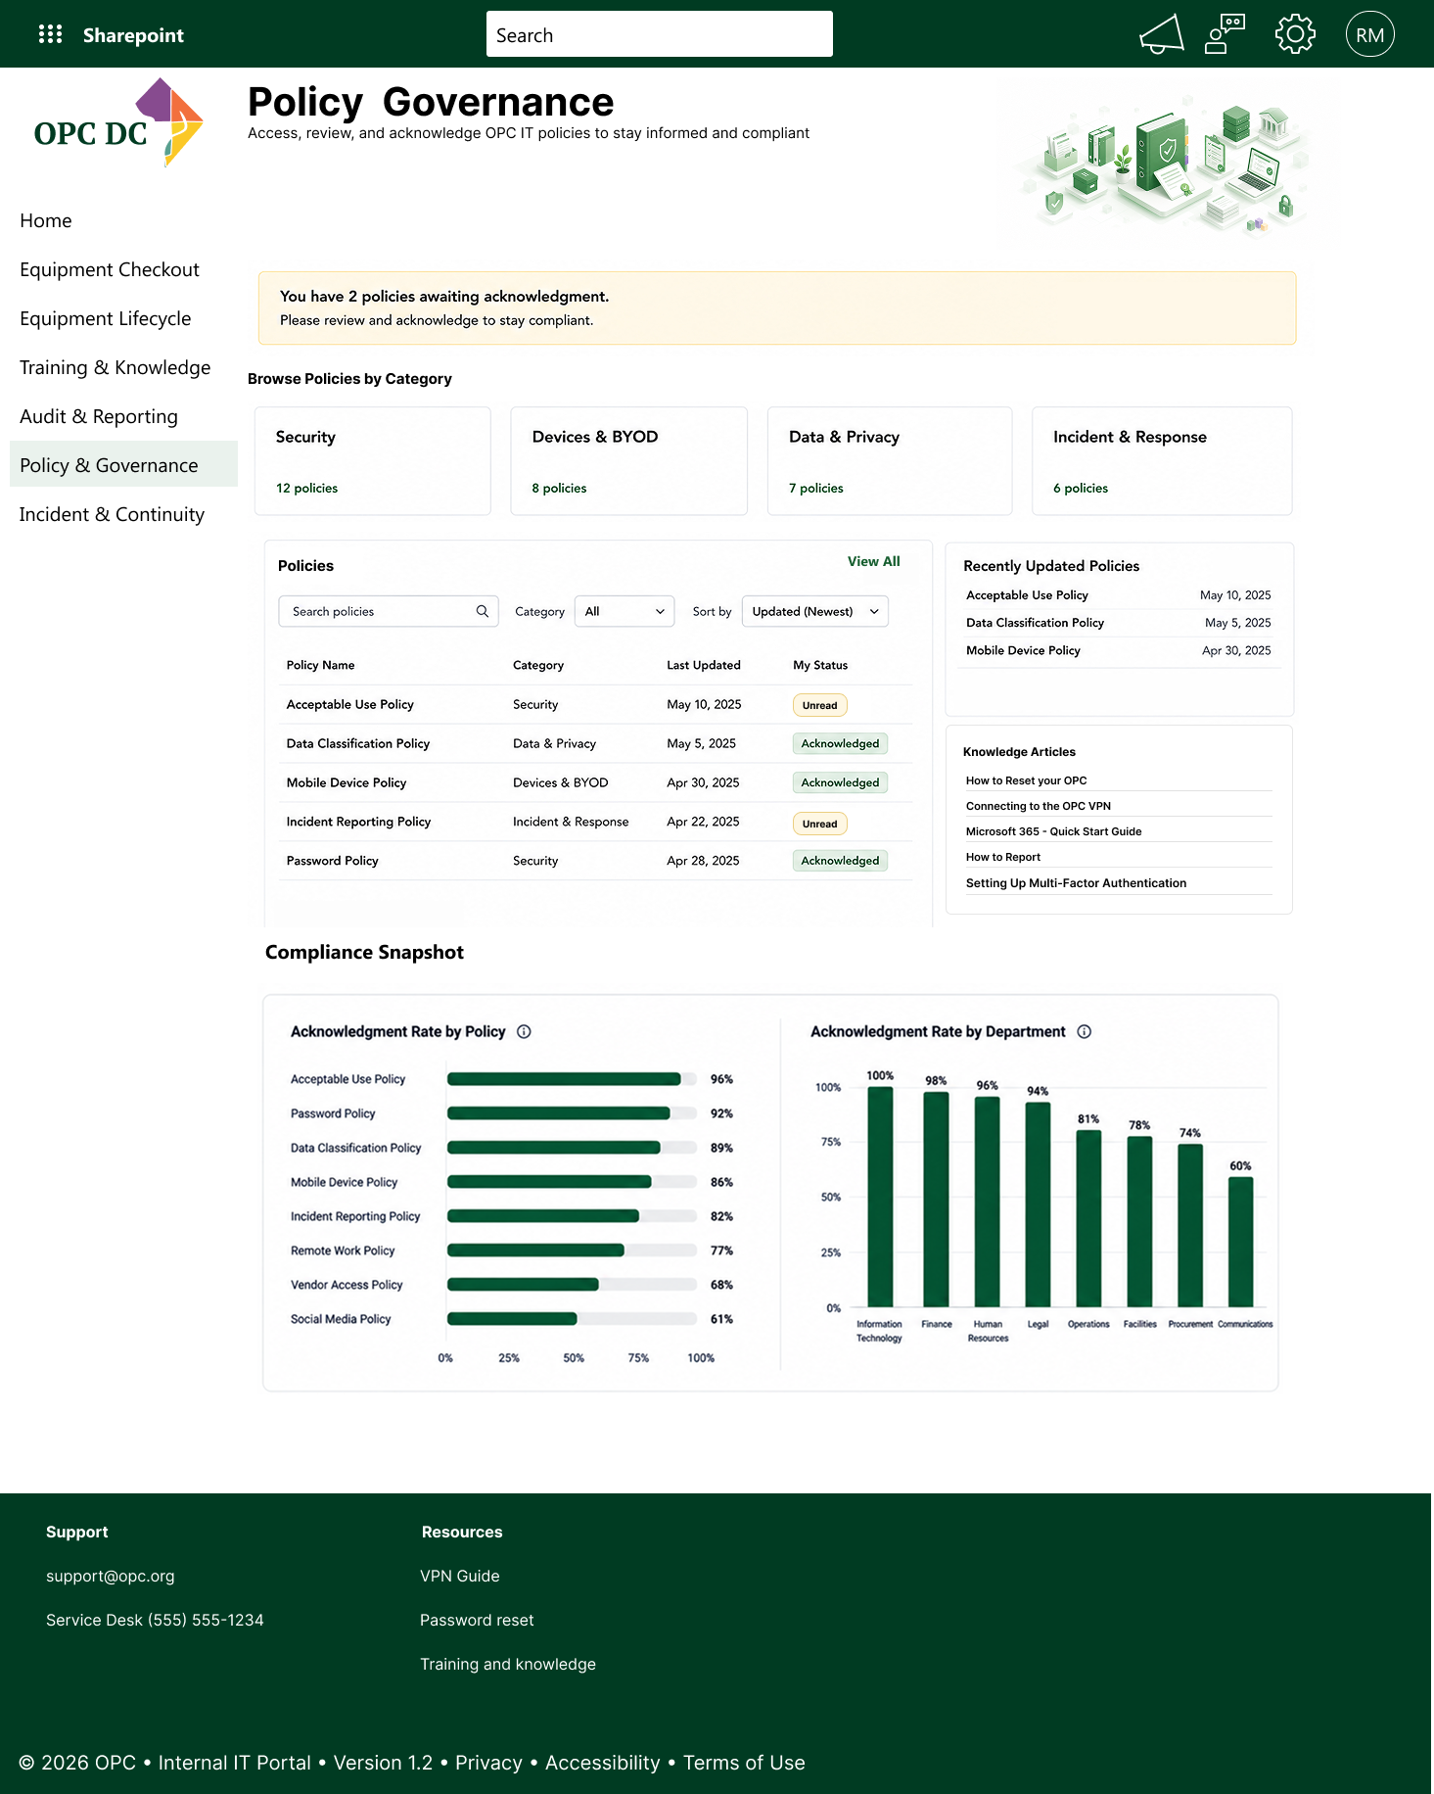The image size is (1434, 1794).
Task: Open Connecting to the OPC VPN article
Action: (x=1039, y=806)
